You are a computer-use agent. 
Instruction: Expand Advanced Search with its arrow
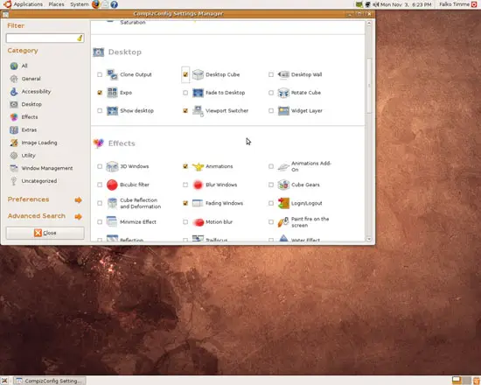(x=79, y=216)
